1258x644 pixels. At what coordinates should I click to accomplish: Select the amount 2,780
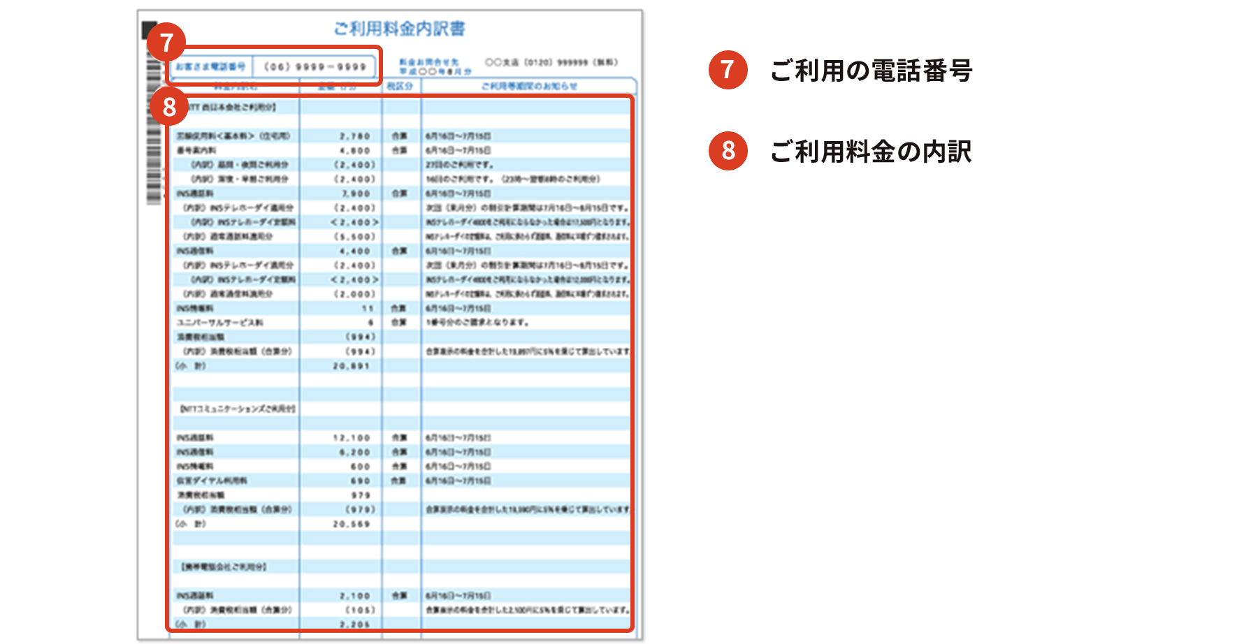(355, 136)
